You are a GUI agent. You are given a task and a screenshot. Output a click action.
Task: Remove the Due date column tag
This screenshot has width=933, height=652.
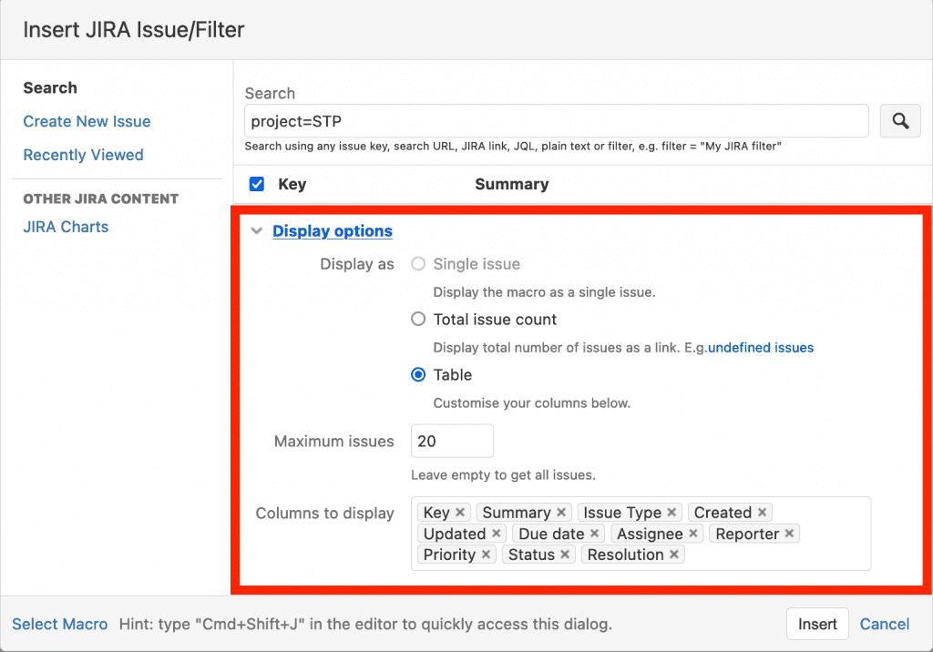pyautogui.click(x=594, y=534)
